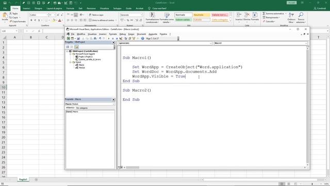Screen dimensions: 330x186
Task: Click the Formattazione condizionale icon
Action: coord(152,15)
